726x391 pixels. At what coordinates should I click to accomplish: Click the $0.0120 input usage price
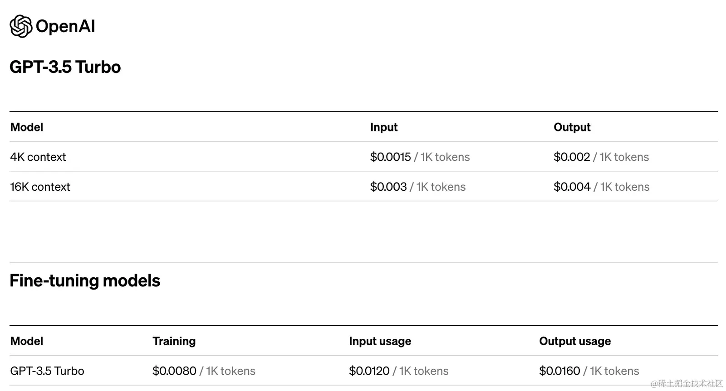369,371
